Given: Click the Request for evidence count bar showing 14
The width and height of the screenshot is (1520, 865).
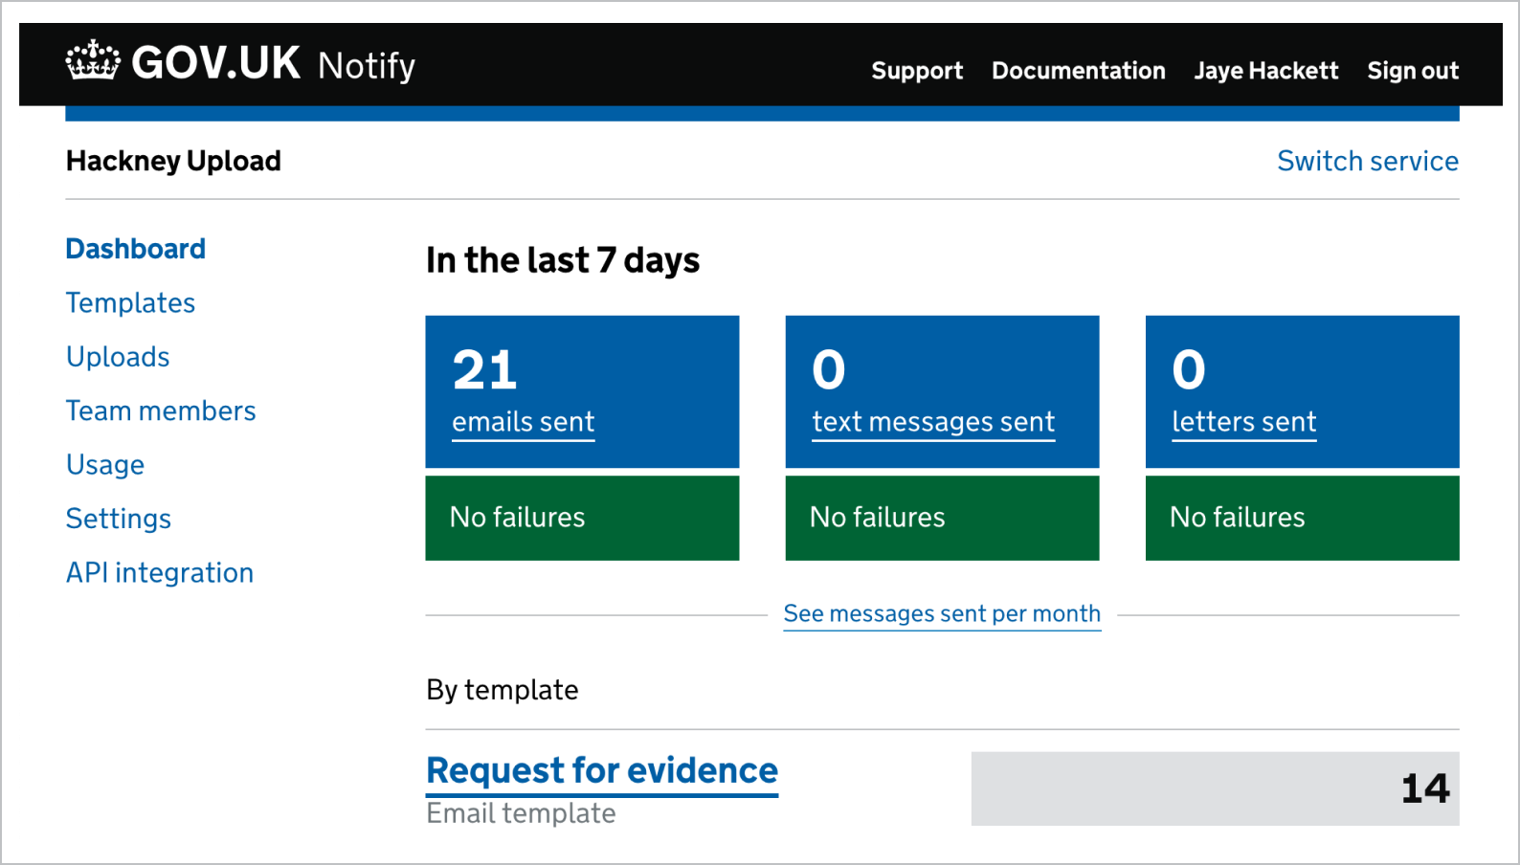Looking at the screenshot, I should click(x=1215, y=788).
